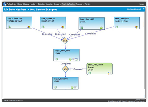Click the job icon in Step_3_File_Arrival

(90, 73)
